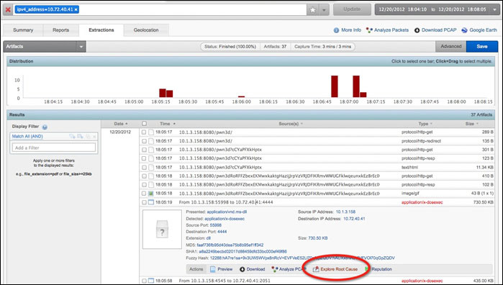
Task: Open the date range selector dropdown
Action: 494,9
